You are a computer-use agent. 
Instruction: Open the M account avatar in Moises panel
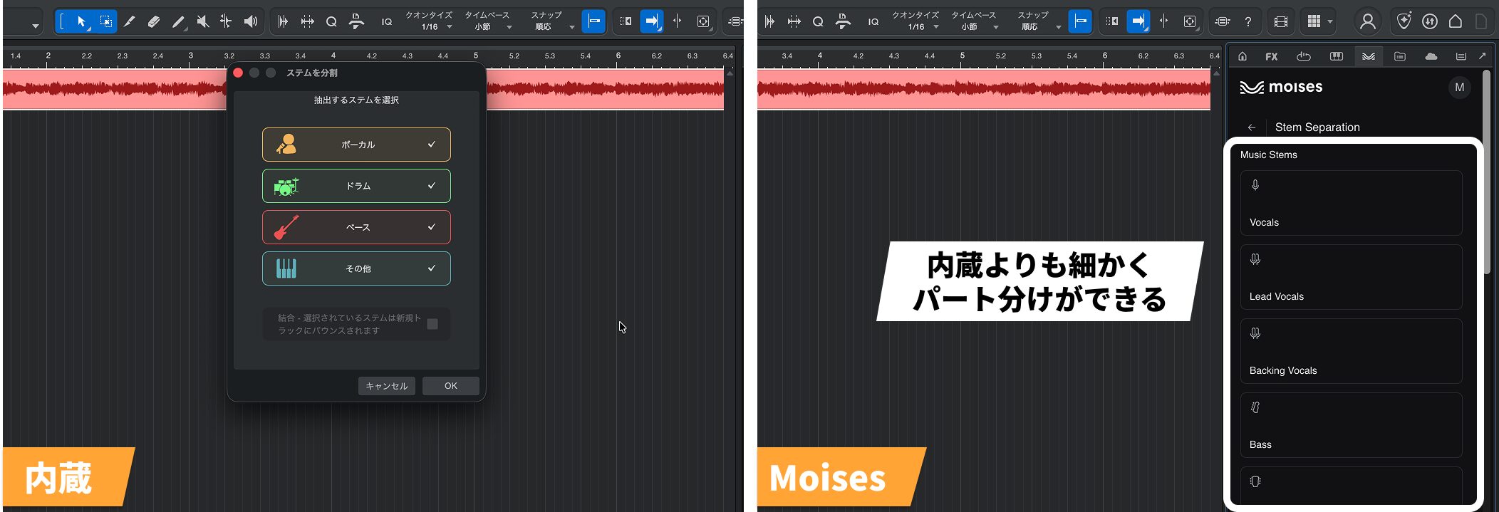1459,88
